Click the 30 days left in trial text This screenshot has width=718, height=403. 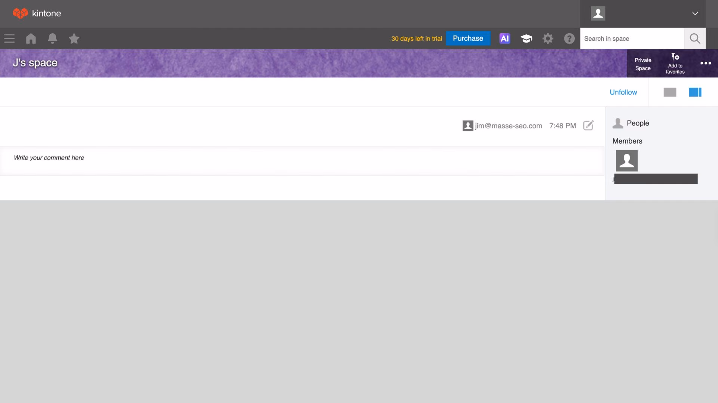click(417, 38)
